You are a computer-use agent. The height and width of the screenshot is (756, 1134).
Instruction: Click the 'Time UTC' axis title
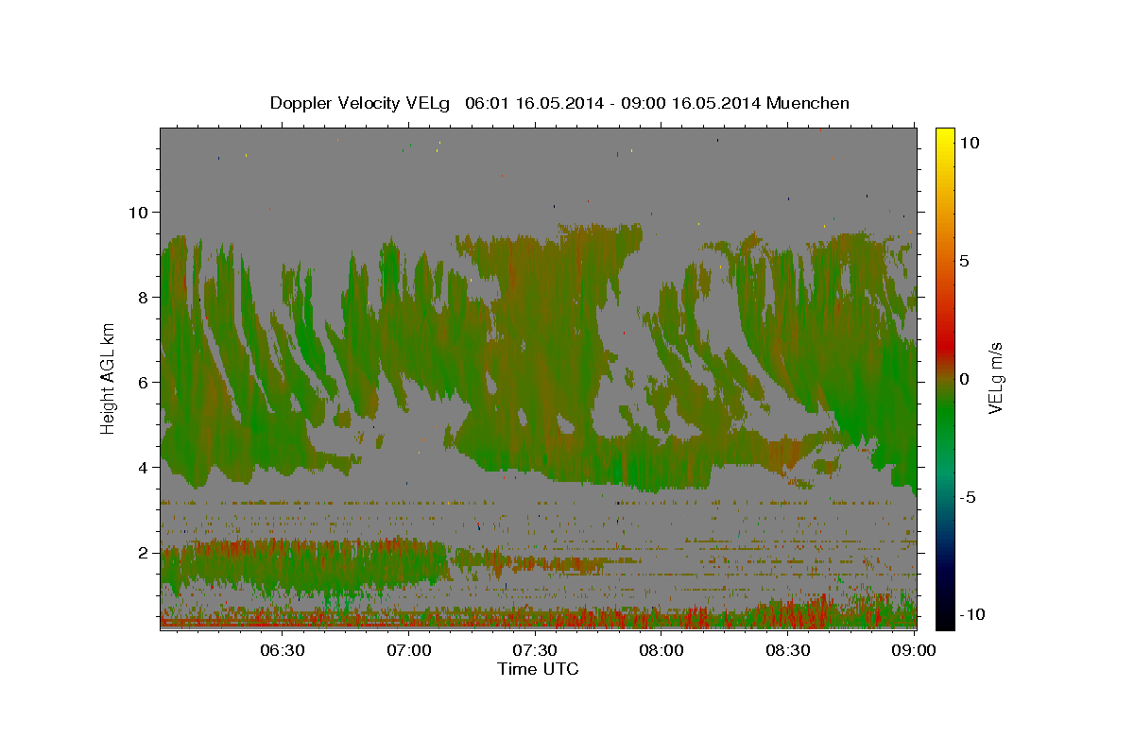pyautogui.click(x=538, y=669)
